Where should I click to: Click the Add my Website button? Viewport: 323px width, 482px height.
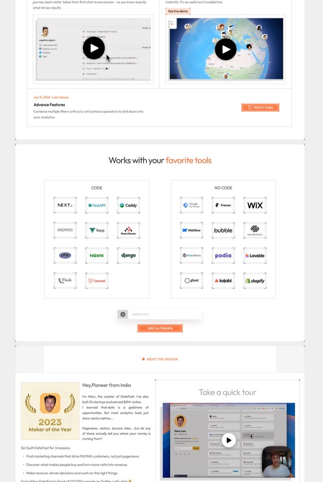coord(160,328)
